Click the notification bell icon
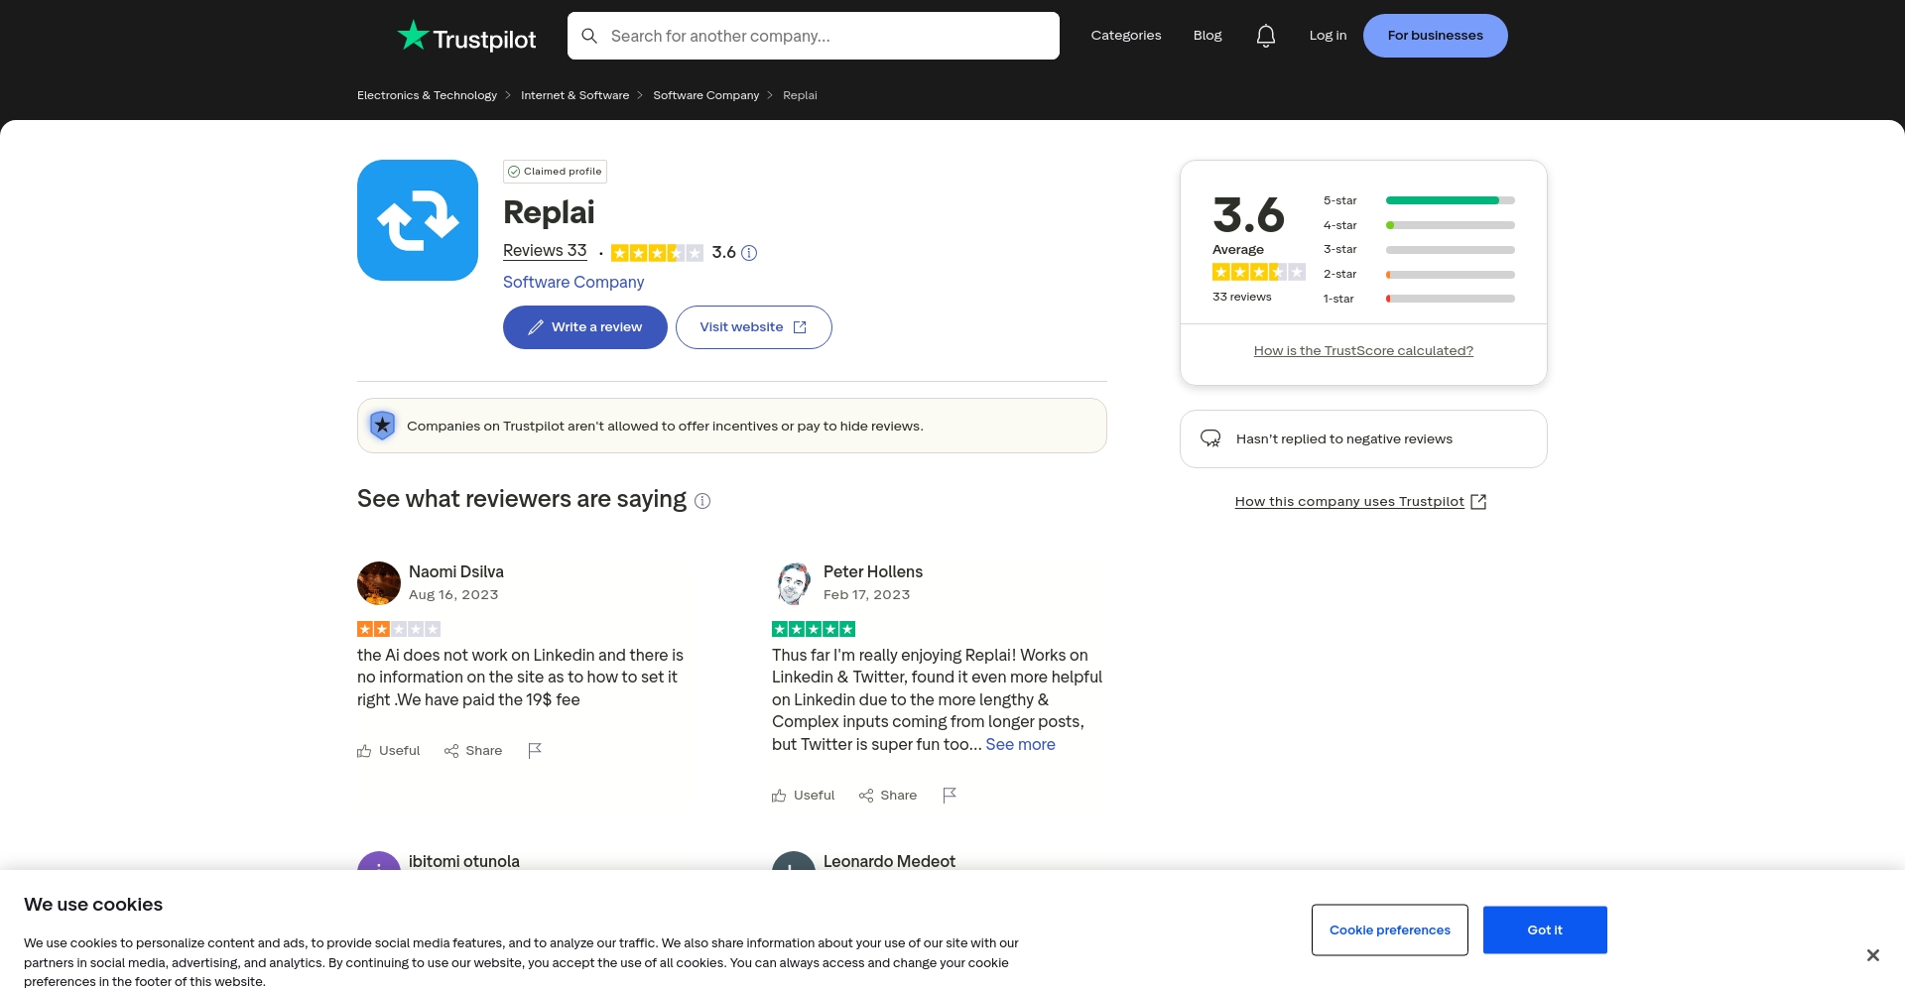 point(1265,36)
